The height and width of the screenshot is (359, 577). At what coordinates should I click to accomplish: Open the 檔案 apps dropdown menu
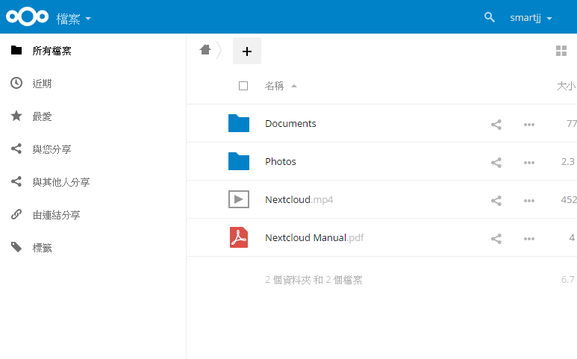click(74, 19)
